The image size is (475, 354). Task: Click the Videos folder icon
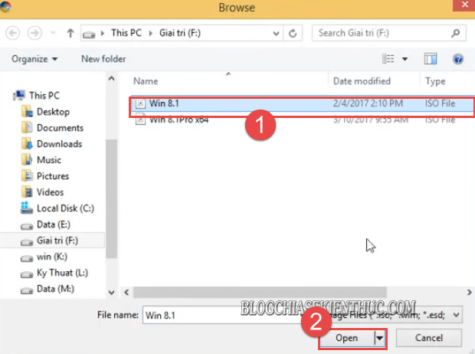27,192
